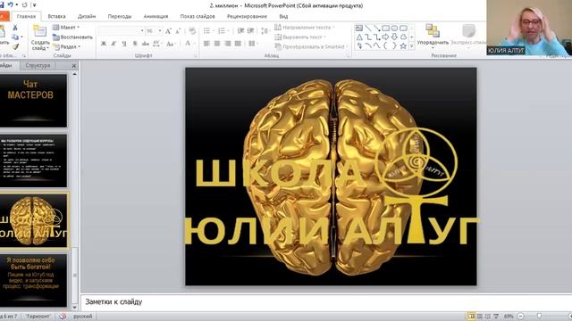Viewport: 572px width, 321px height.
Task: Click the clear formatting icon
Action: pyautogui.click(x=192, y=31)
